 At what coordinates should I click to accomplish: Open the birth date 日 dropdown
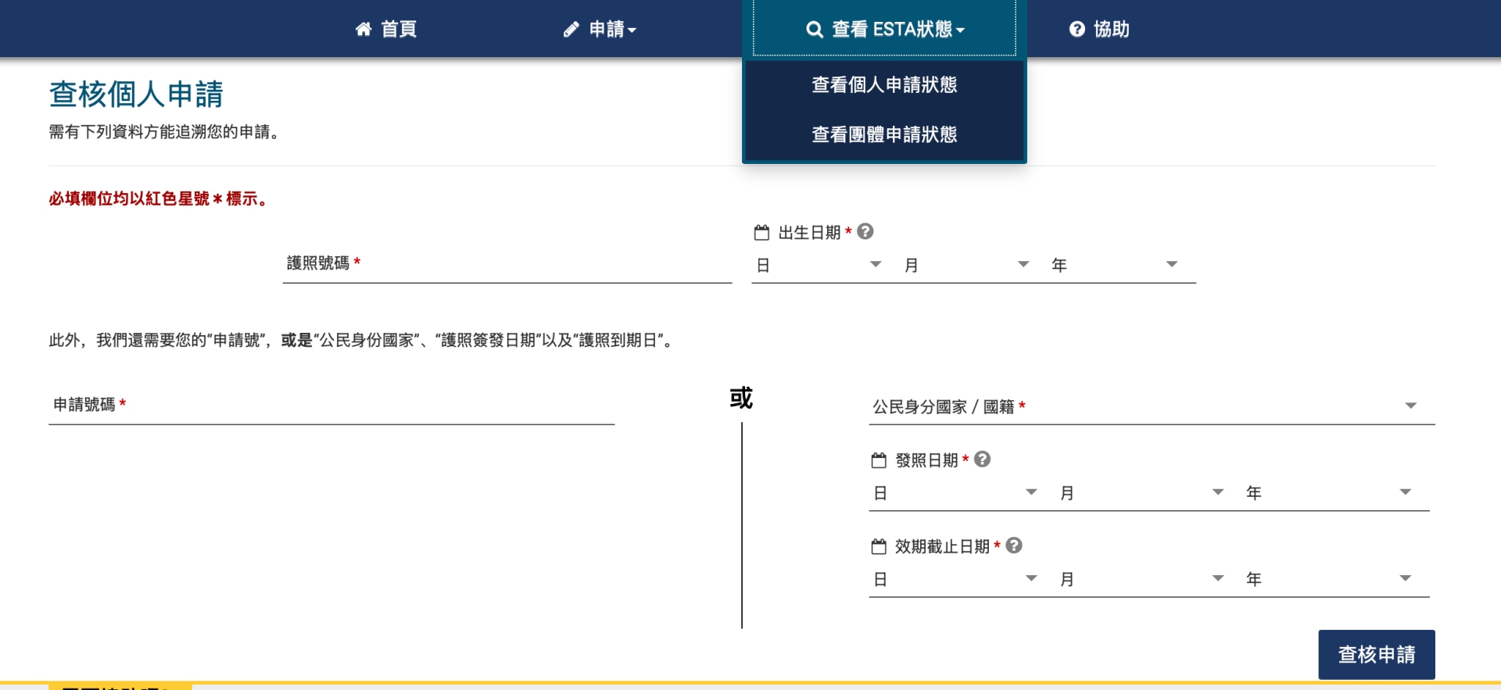819,265
